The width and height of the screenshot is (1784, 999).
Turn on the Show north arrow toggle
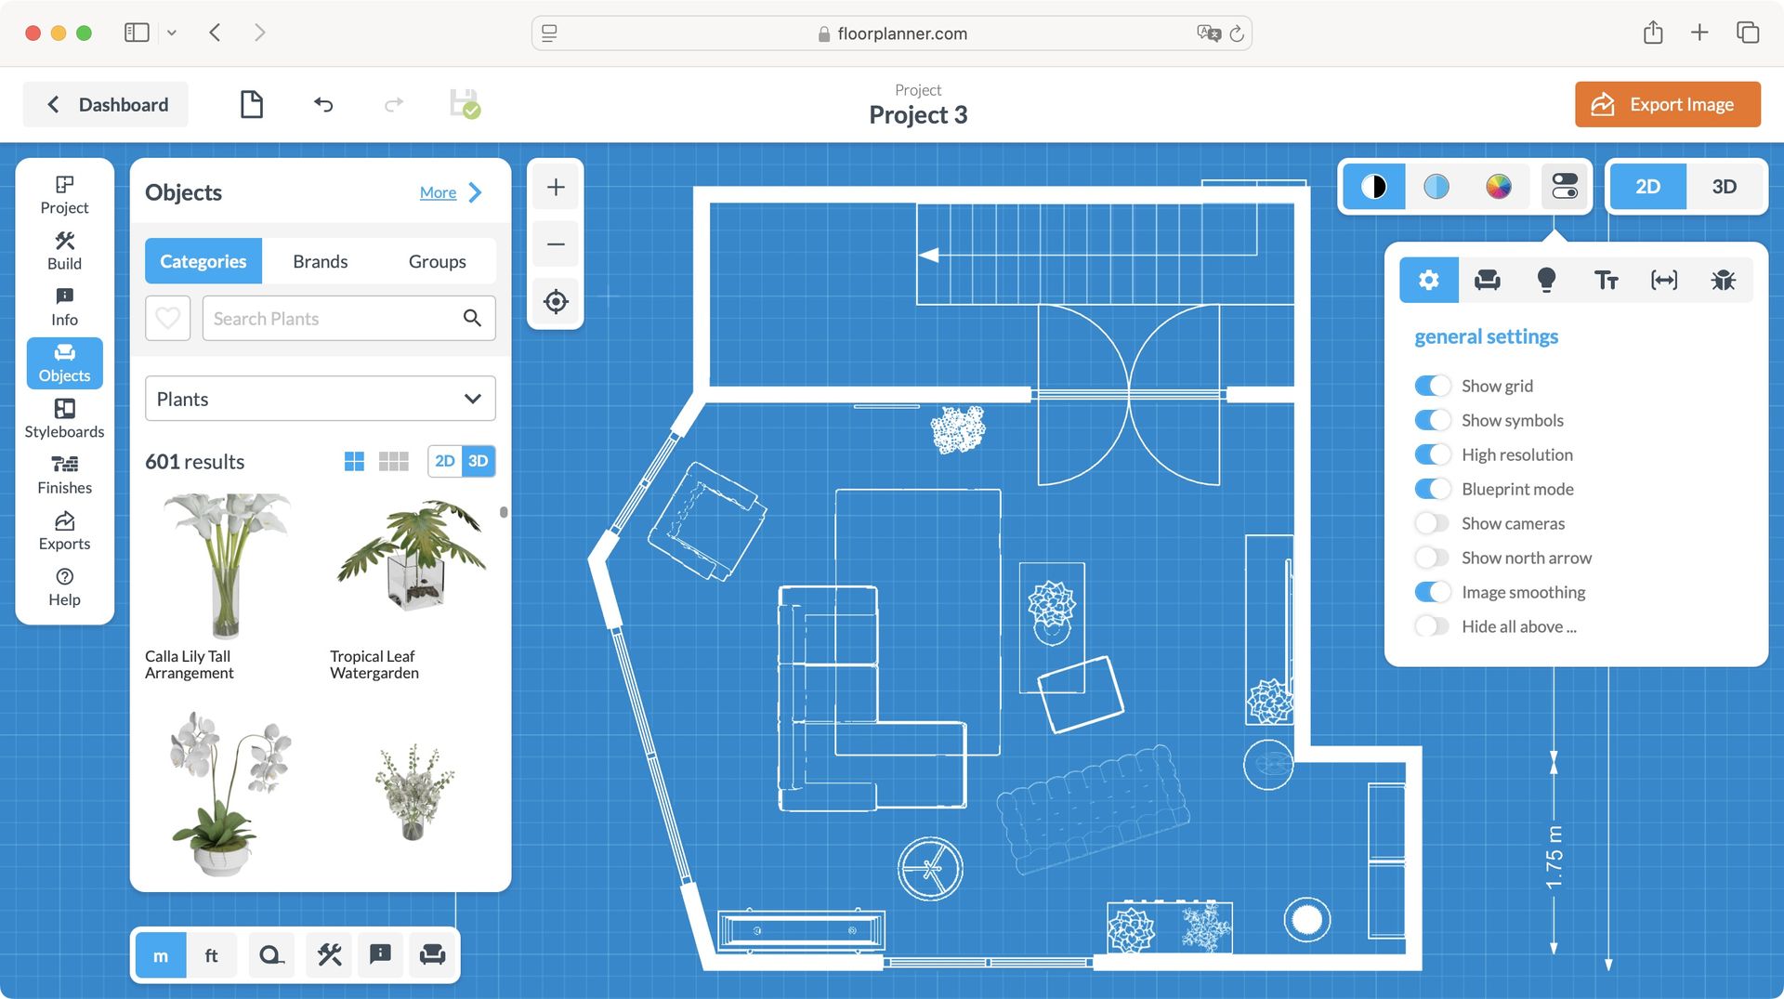[1432, 558]
